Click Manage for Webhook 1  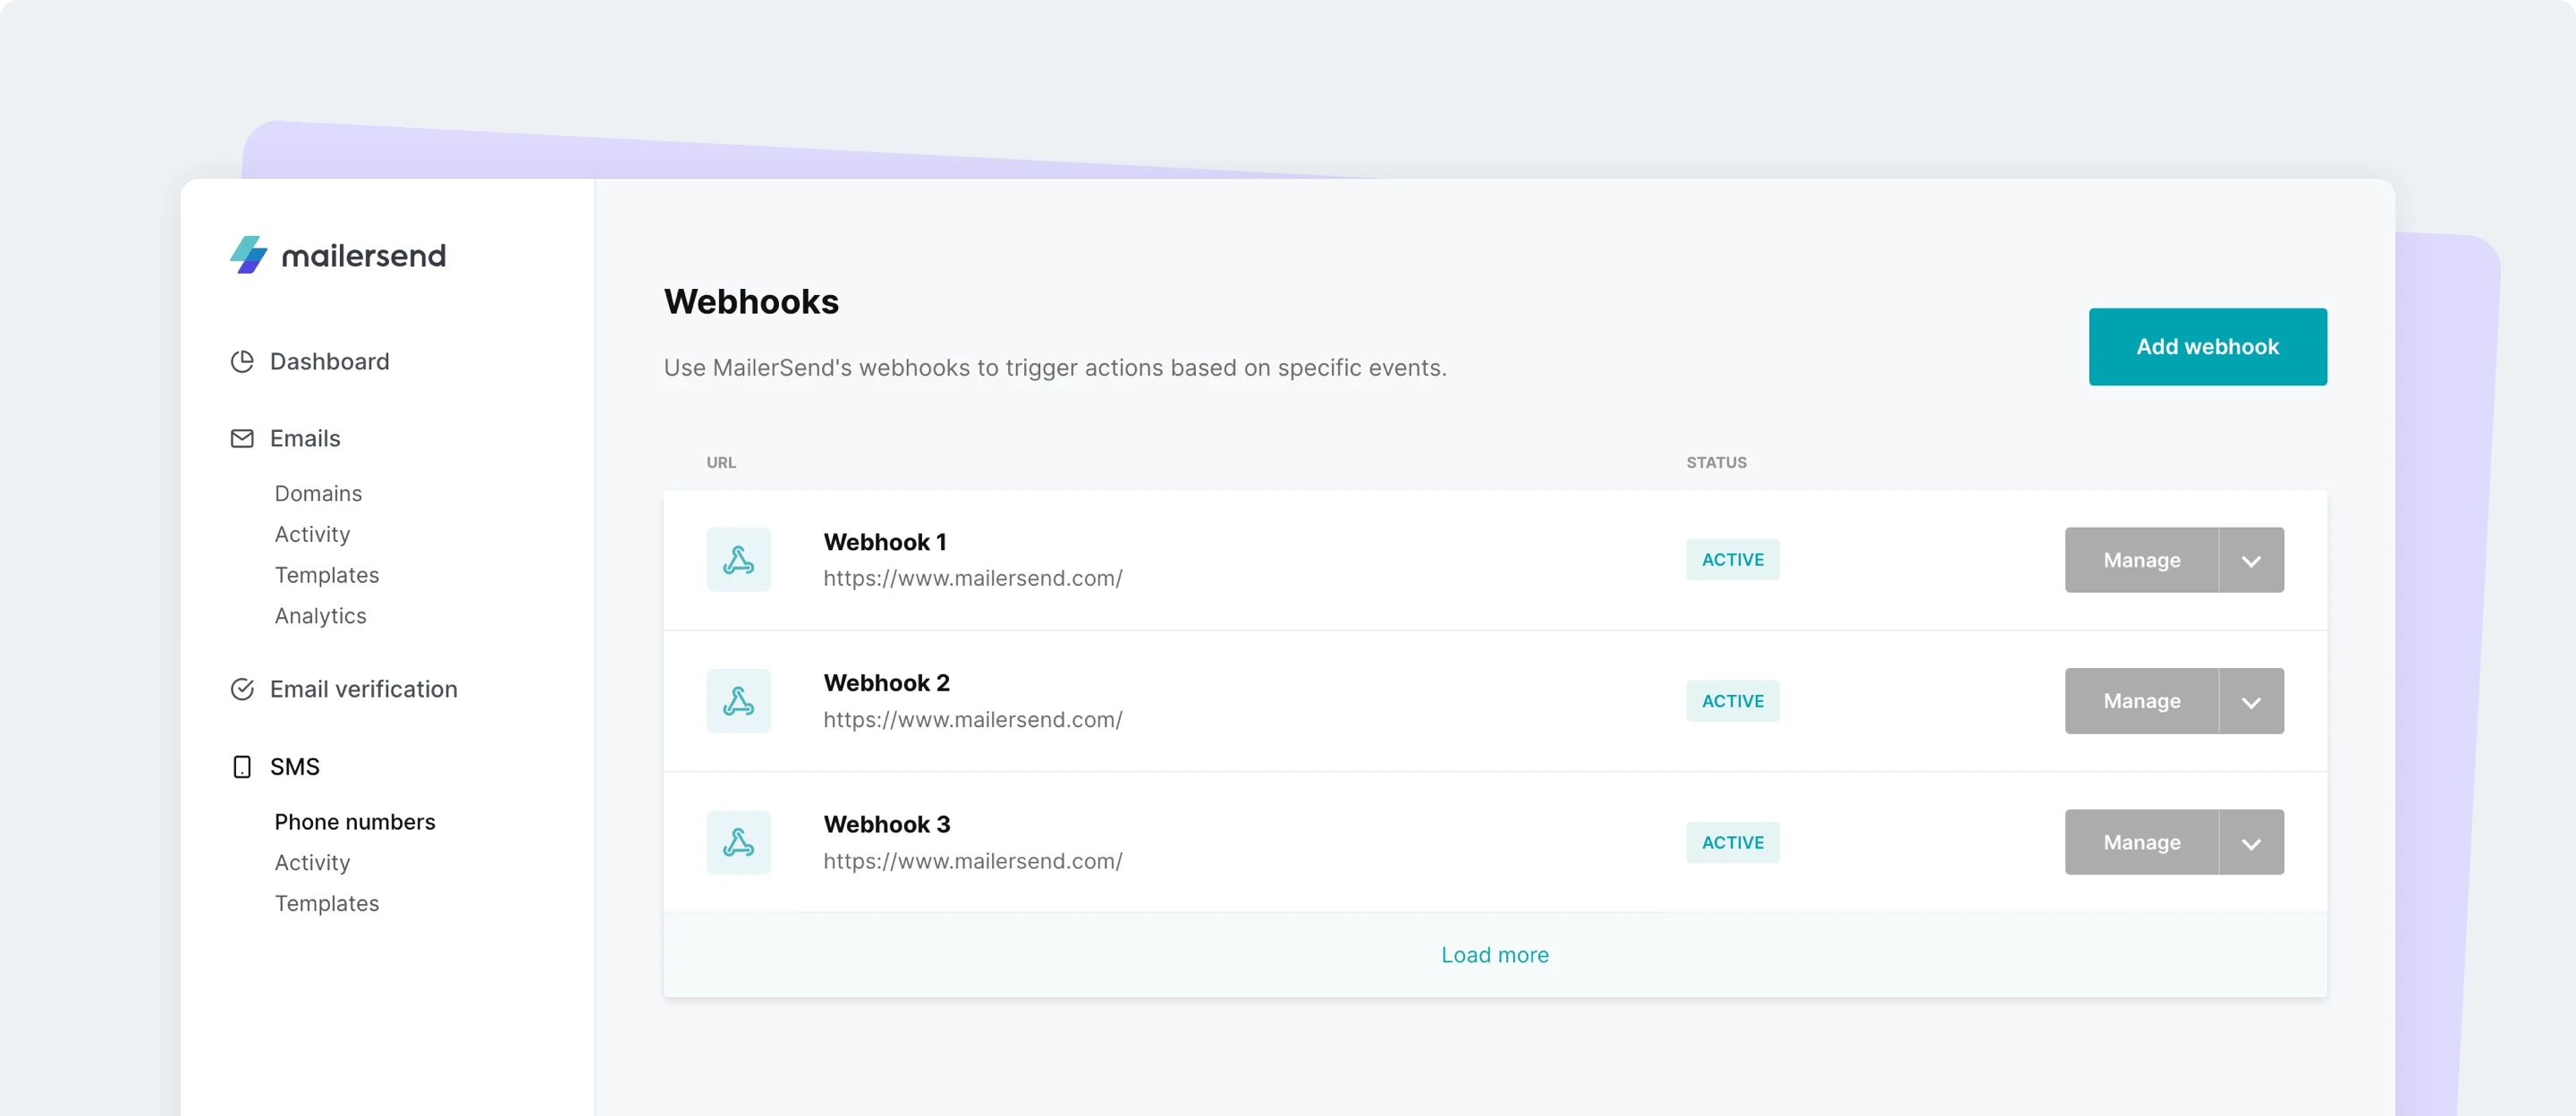tap(2141, 560)
